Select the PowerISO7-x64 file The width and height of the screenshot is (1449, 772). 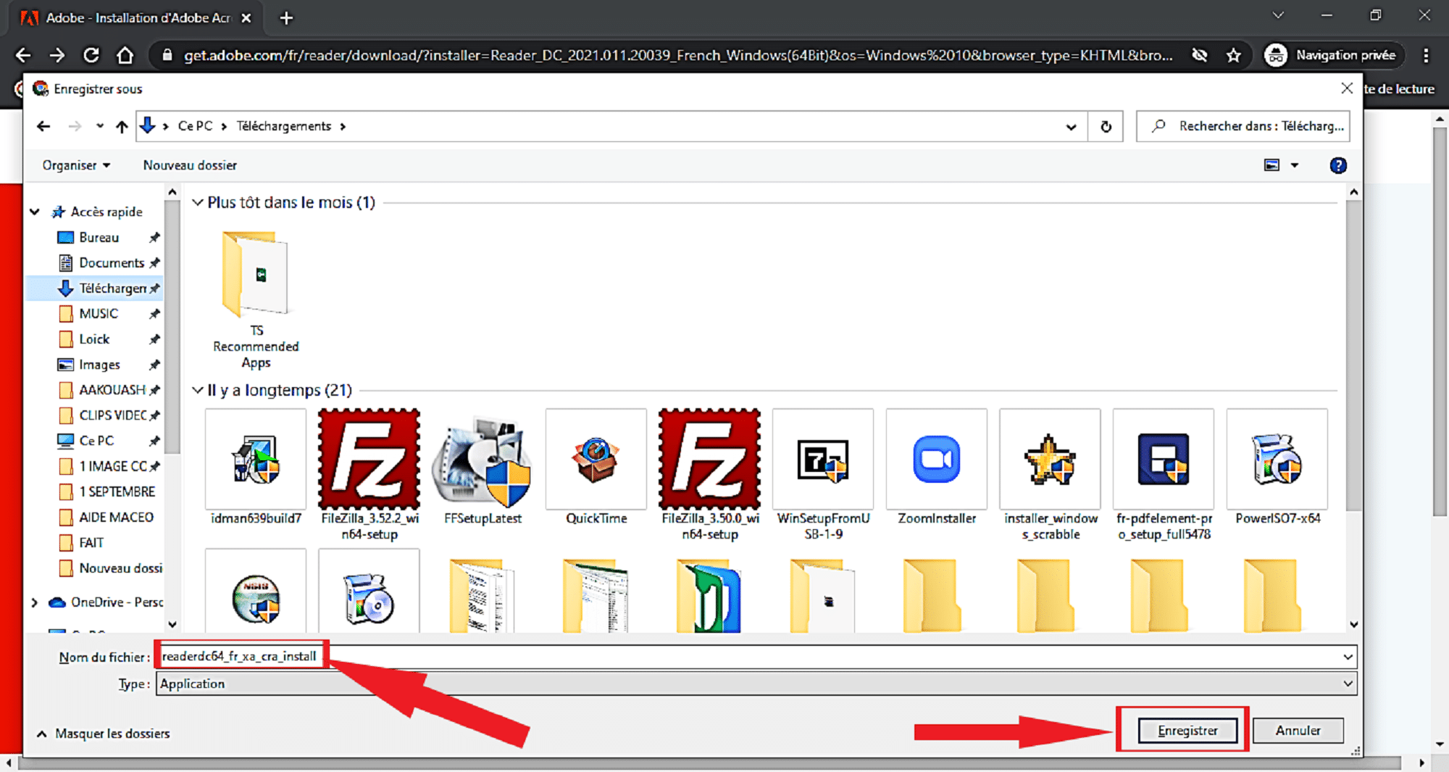click(1277, 468)
